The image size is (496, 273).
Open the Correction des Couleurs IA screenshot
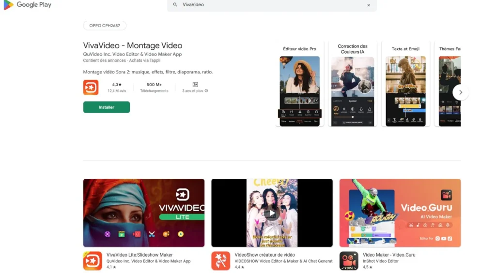(353, 84)
